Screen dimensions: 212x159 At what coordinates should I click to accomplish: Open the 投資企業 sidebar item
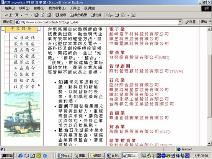[x=22, y=87]
